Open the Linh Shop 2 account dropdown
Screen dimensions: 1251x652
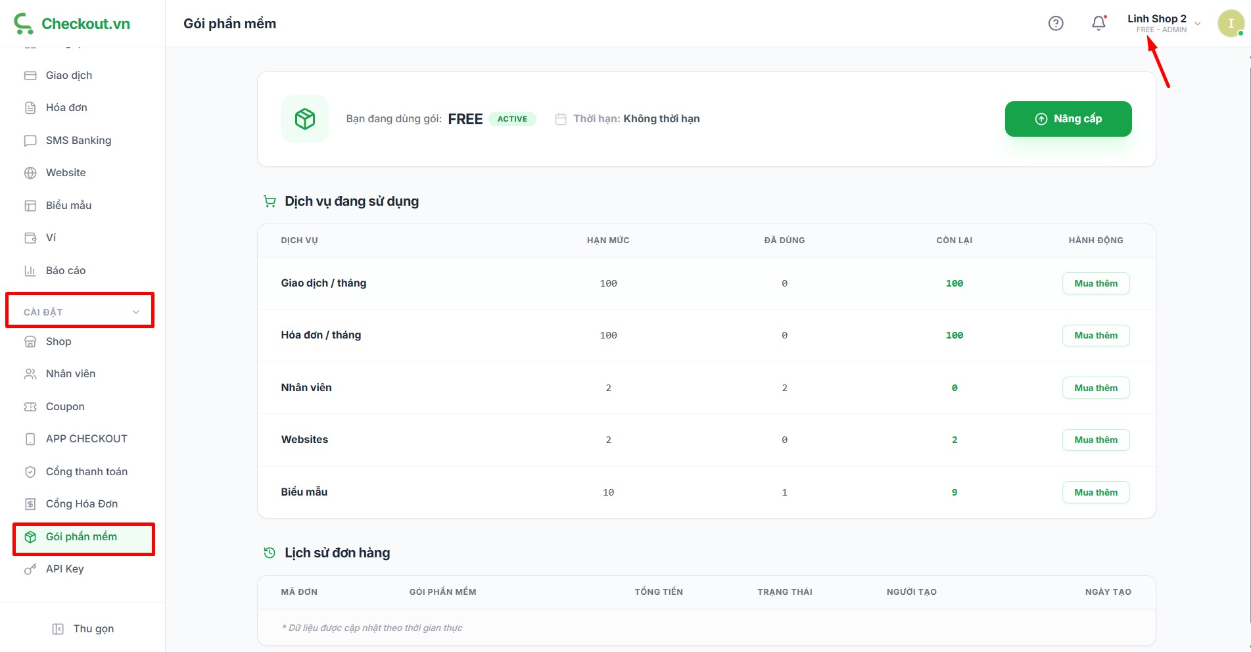pyautogui.click(x=1164, y=24)
